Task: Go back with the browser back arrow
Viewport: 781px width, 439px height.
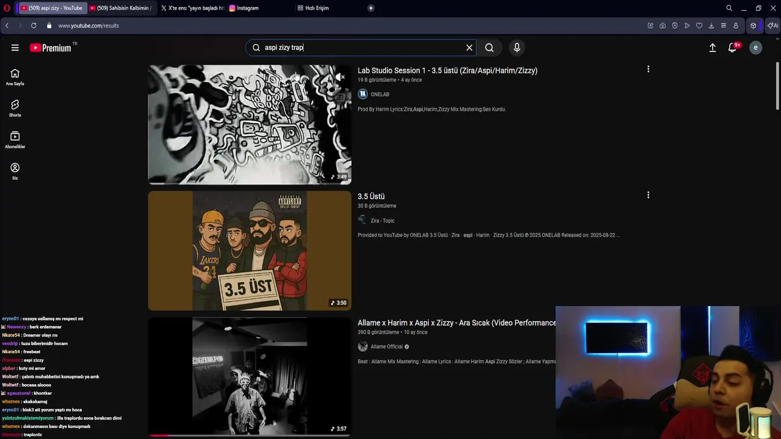Action: (x=7, y=26)
